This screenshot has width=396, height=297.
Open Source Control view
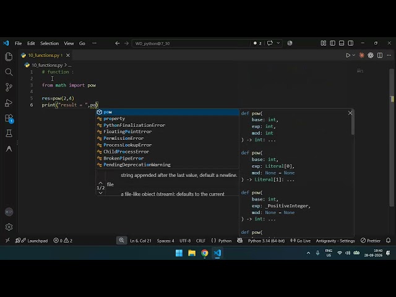point(9,87)
